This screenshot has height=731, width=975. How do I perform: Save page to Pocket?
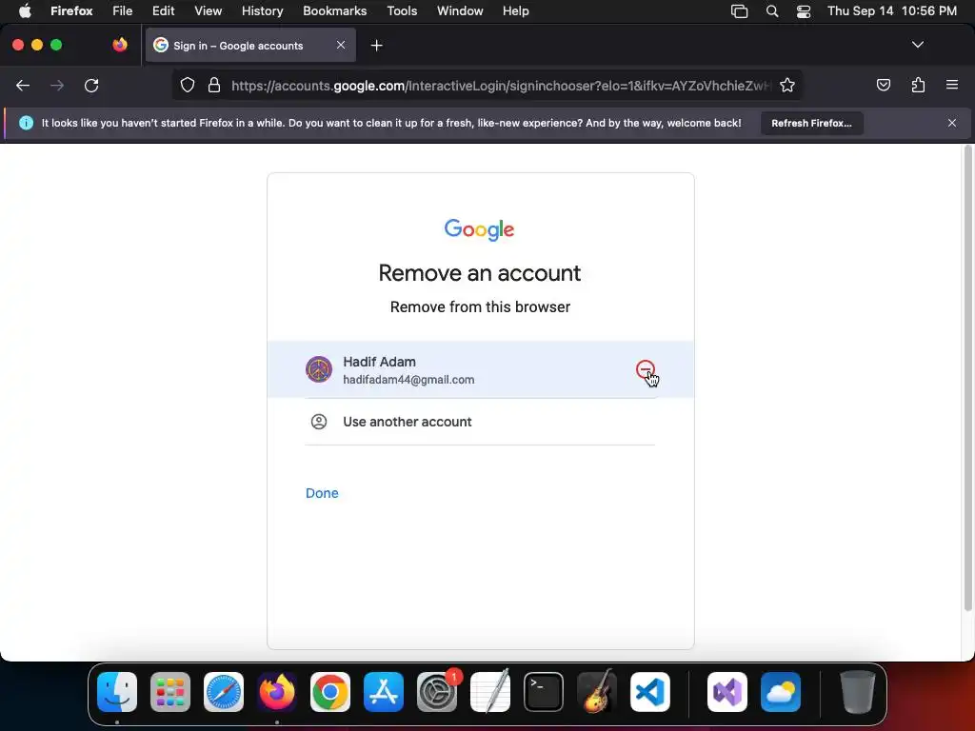(x=884, y=85)
